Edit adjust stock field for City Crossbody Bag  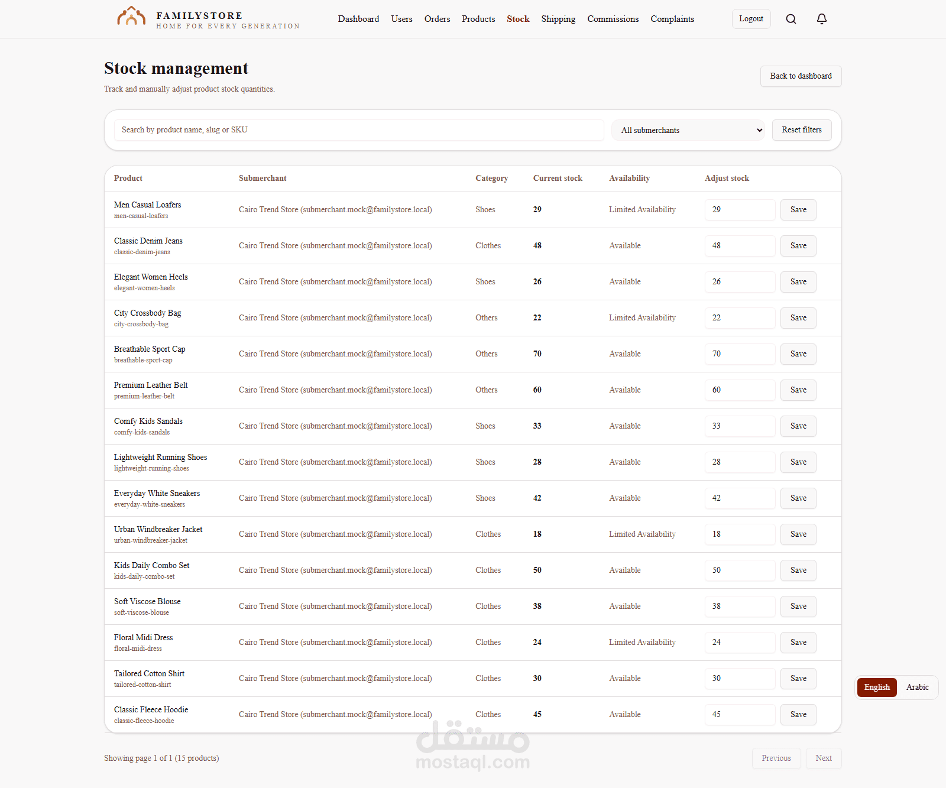[740, 318]
